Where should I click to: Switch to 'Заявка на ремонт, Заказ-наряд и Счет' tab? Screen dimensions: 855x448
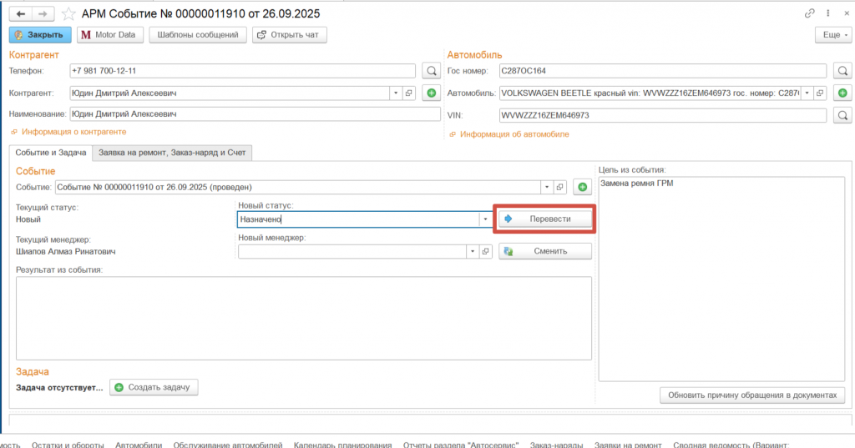tap(173, 153)
